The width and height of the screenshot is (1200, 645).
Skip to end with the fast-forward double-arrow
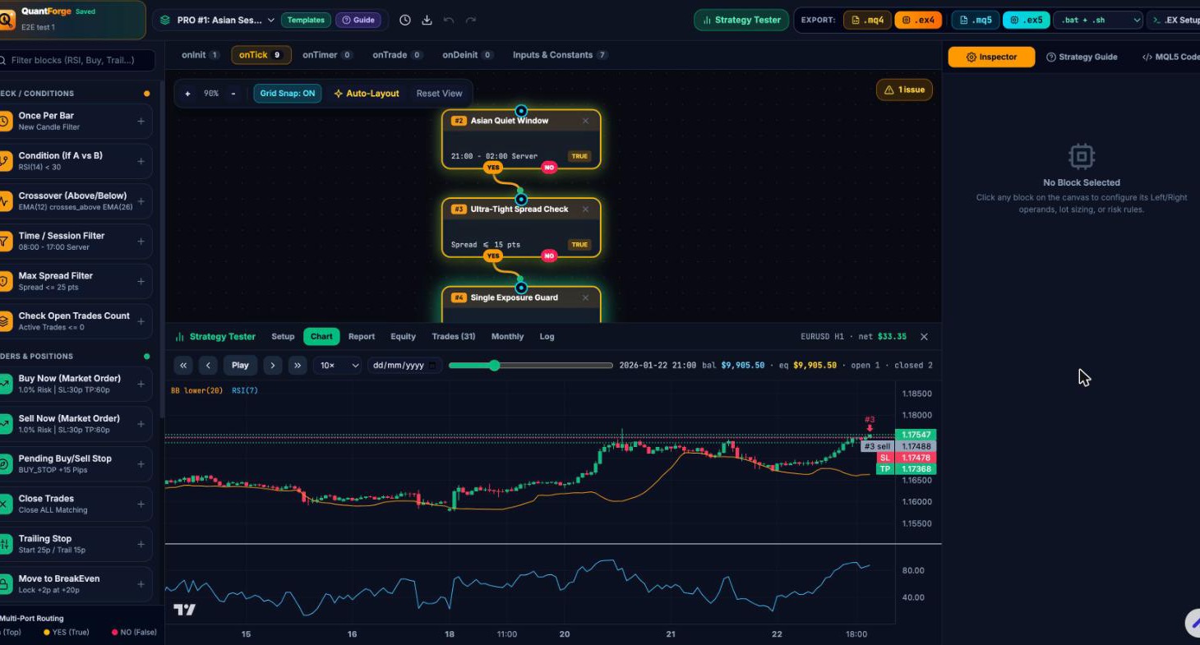[x=298, y=365]
